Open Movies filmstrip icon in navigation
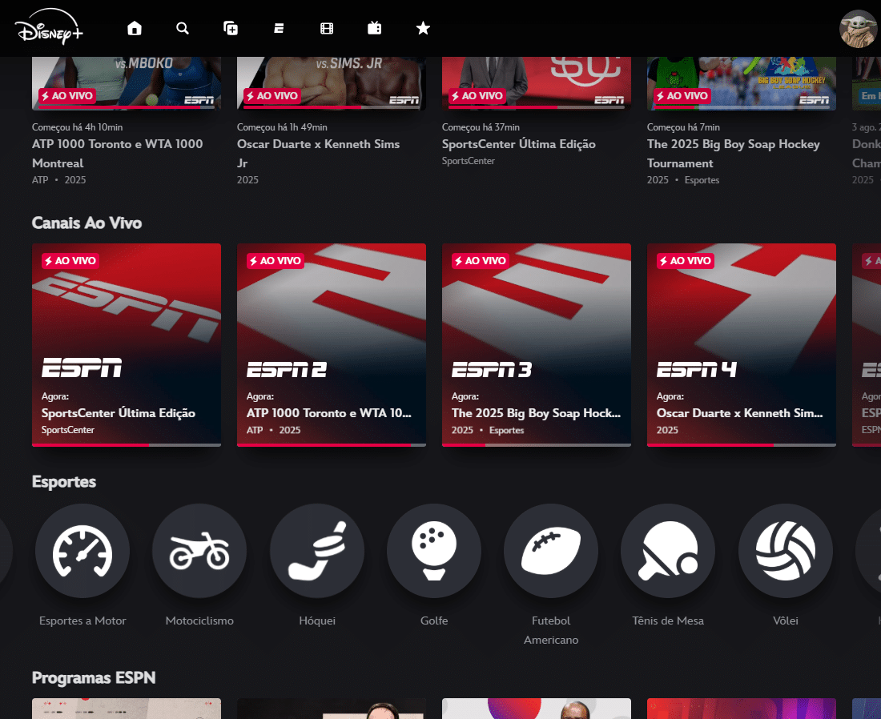881x719 pixels. (327, 28)
